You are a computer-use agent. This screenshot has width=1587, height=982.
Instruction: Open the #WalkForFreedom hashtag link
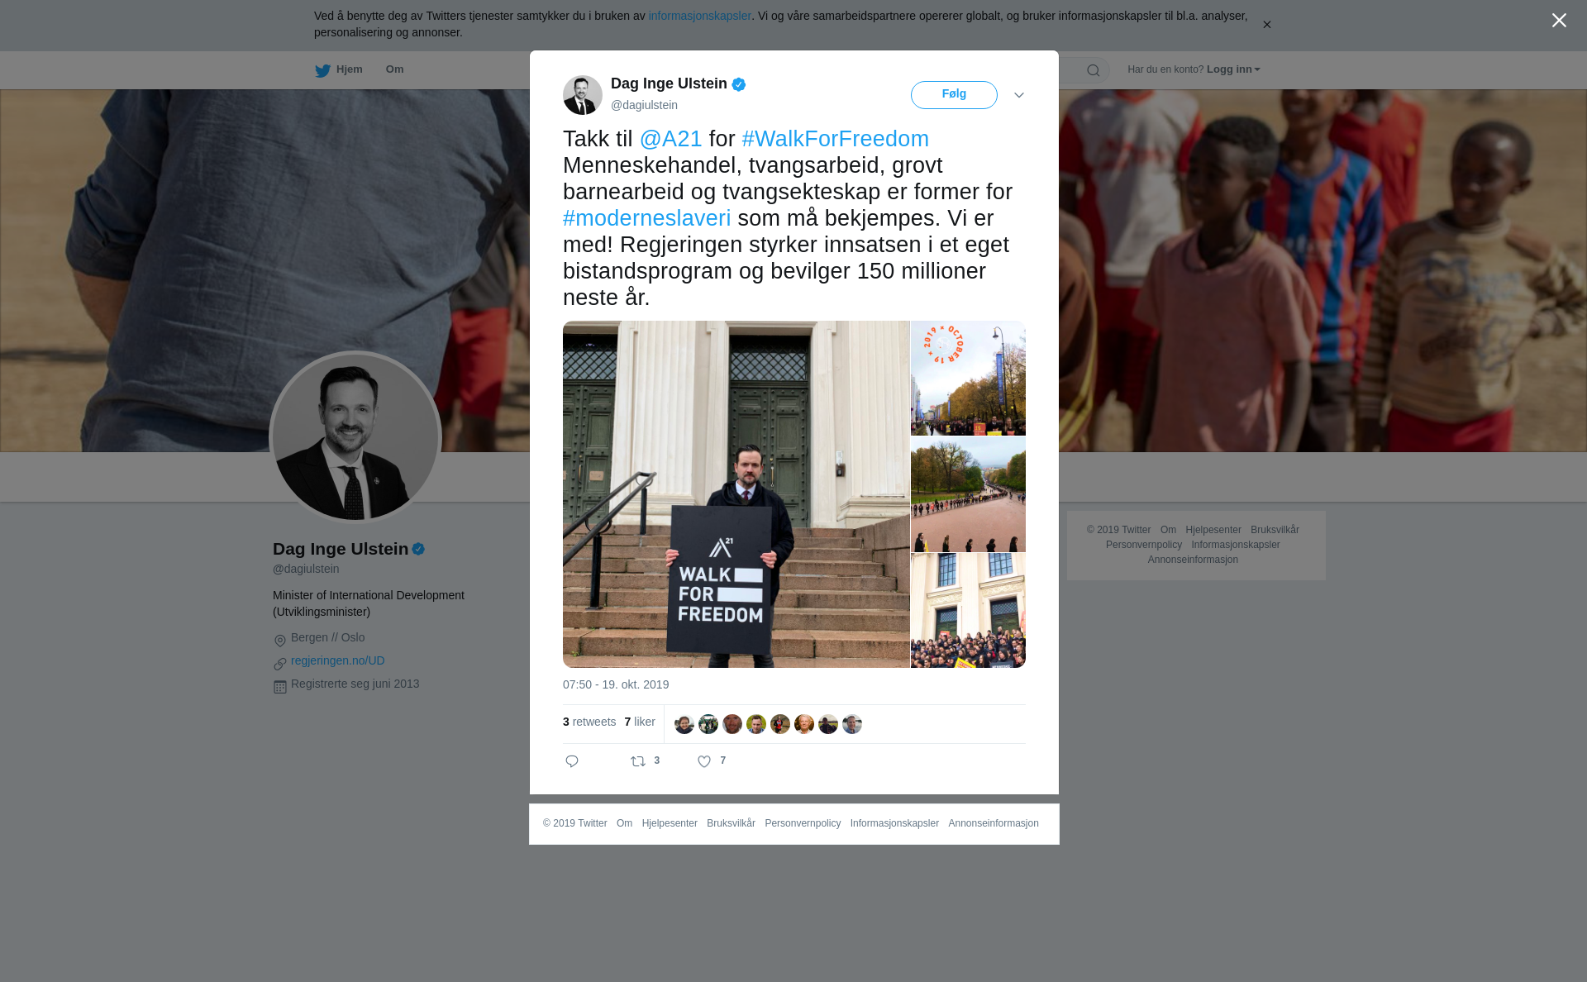pos(836,139)
